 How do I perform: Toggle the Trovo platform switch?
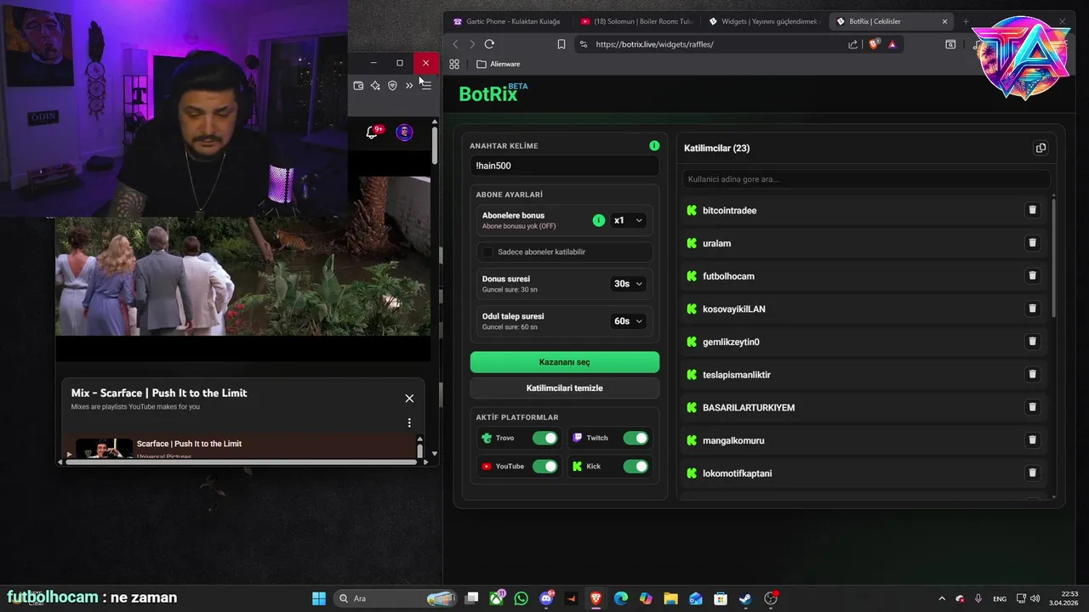(x=544, y=438)
